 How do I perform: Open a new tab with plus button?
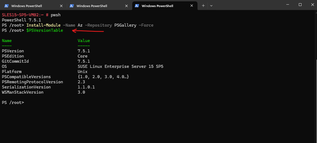point(203,6)
